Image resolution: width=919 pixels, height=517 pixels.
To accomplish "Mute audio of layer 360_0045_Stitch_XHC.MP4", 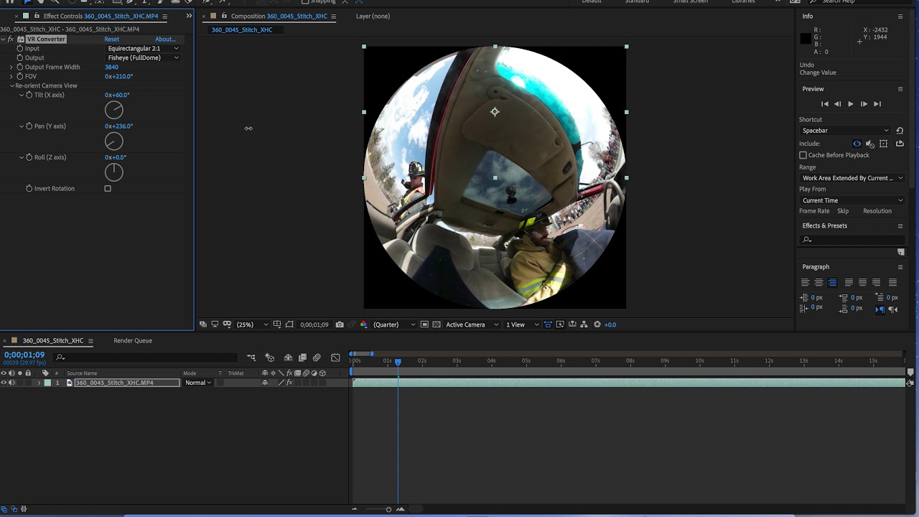I will pos(11,383).
